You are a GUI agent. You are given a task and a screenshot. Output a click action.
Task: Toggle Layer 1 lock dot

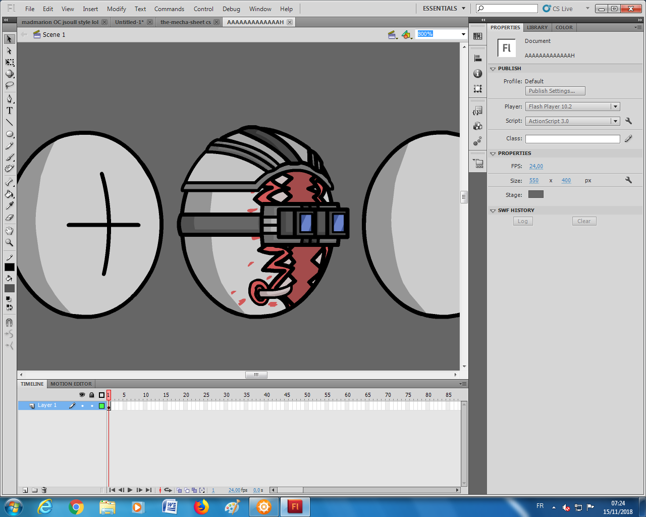point(92,406)
